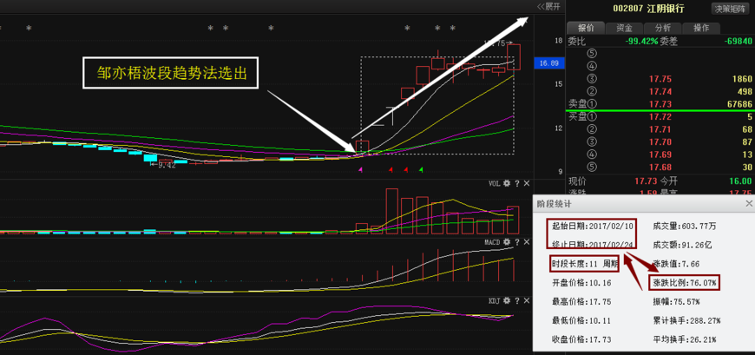
Task: Click the 终止日期:2017/02/24 field
Action: pyautogui.click(x=593, y=244)
